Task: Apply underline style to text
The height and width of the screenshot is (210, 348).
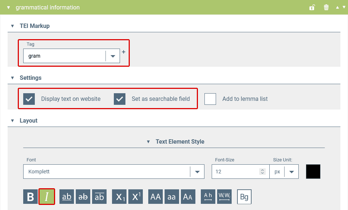Action: click(x=67, y=197)
